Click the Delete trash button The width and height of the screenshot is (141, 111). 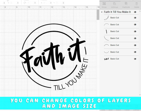coord(137,5)
